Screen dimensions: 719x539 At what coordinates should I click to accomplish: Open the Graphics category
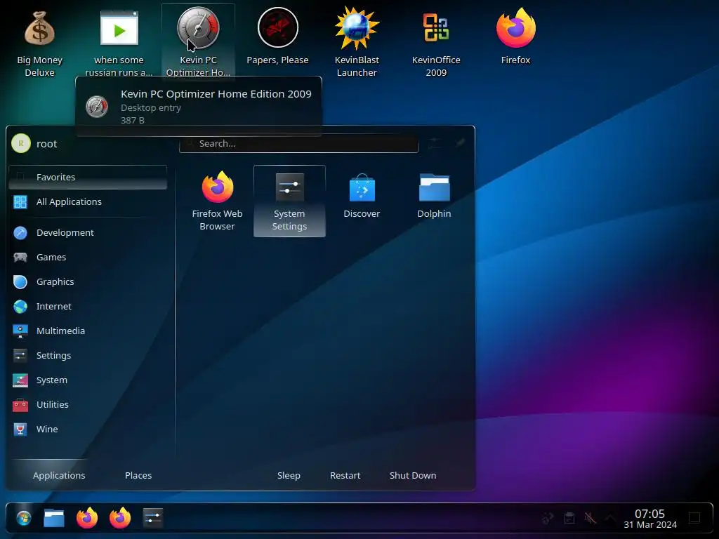(88, 281)
